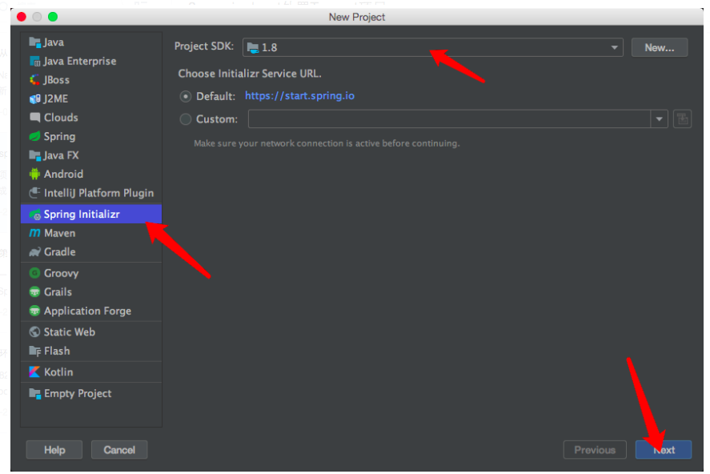Click the JBoss list entry label

click(57, 80)
